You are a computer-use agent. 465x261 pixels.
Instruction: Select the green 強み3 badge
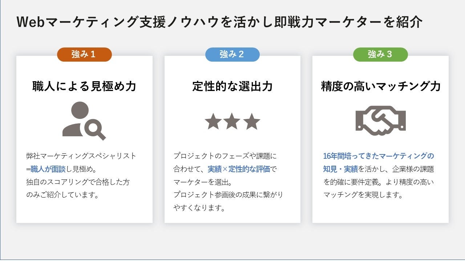(x=380, y=54)
